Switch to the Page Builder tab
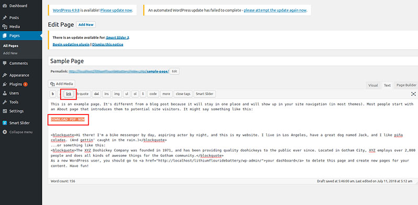 click(407, 85)
